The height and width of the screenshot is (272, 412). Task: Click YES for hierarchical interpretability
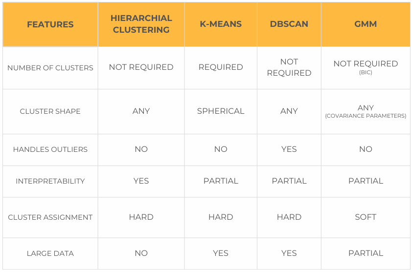click(x=141, y=181)
